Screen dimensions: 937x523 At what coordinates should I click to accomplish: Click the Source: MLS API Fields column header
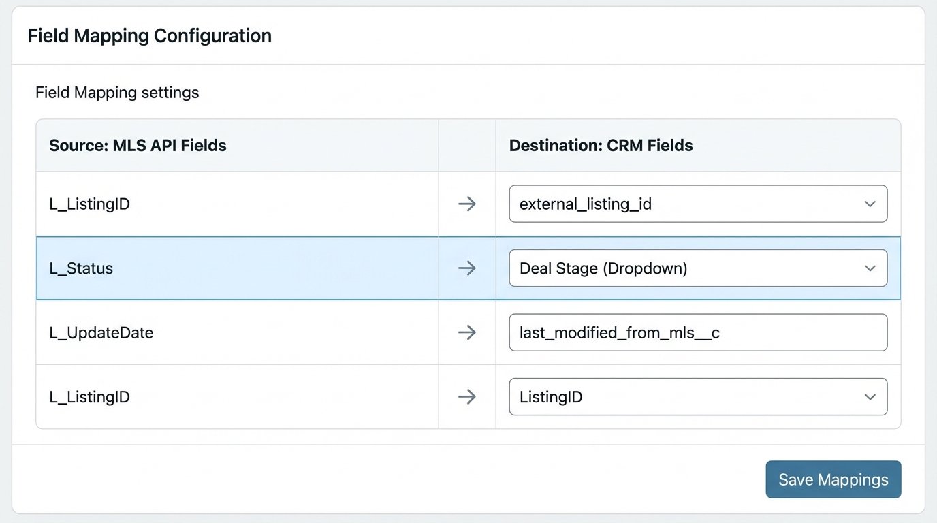click(138, 145)
